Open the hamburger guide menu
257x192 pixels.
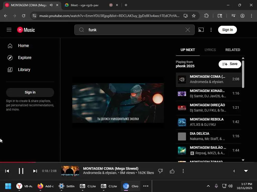[x=9, y=30]
